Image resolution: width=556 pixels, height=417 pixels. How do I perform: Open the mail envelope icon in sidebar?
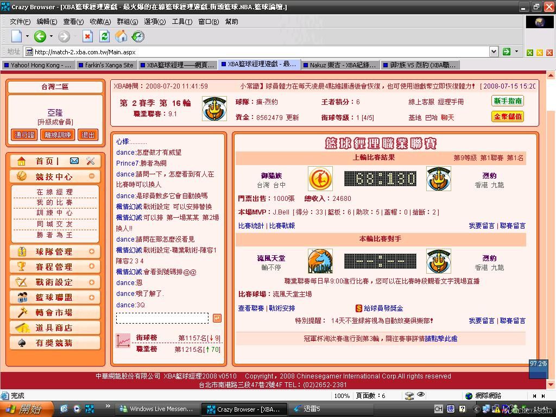74,161
